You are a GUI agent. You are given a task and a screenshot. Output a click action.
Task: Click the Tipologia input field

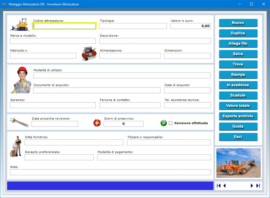(x=133, y=26)
